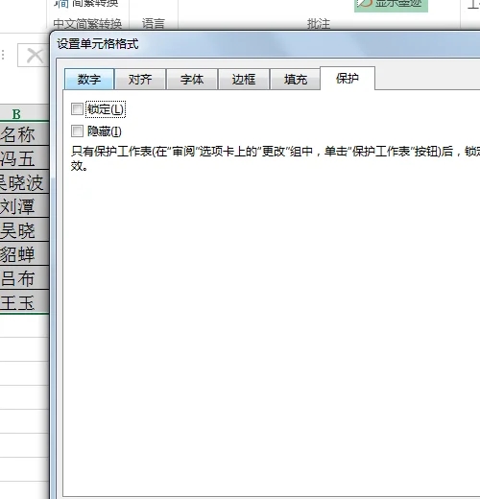Click the cancel X icon in formula bar
Image resolution: width=480 pixels, height=499 pixels.
(x=35, y=56)
